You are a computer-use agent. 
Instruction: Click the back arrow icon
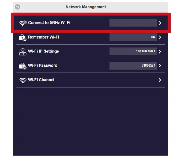coord(17,7)
